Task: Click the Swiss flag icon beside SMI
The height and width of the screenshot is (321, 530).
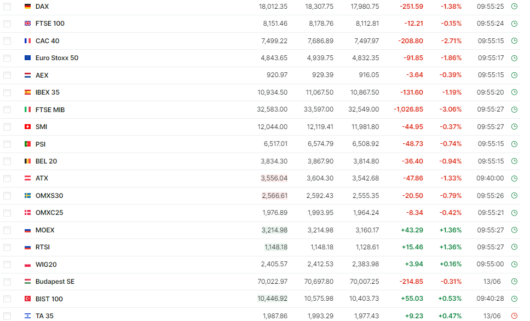Action: click(x=28, y=127)
